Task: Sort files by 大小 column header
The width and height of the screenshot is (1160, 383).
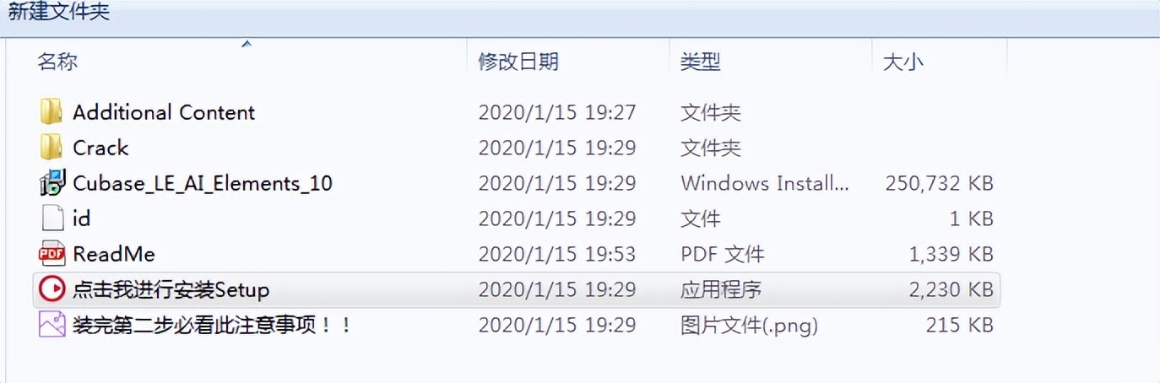Action: (903, 61)
